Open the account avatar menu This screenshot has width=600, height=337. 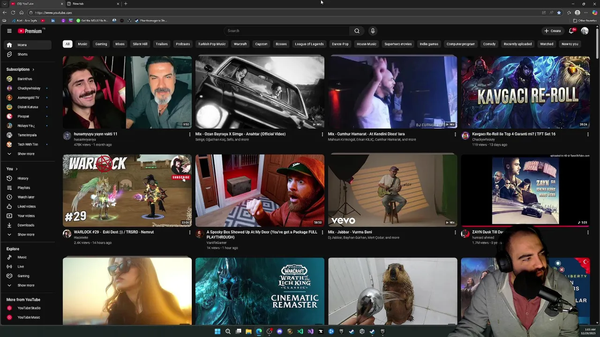(x=585, y=31)
